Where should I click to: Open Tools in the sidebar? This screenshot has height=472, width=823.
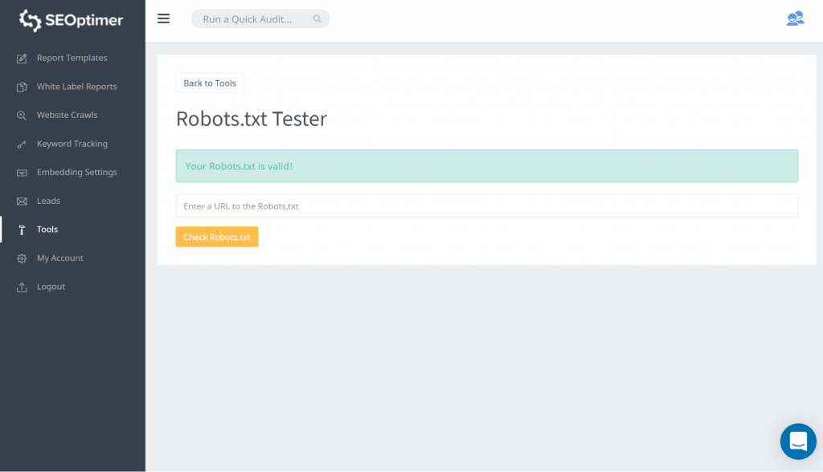click(x=47, y=230)
